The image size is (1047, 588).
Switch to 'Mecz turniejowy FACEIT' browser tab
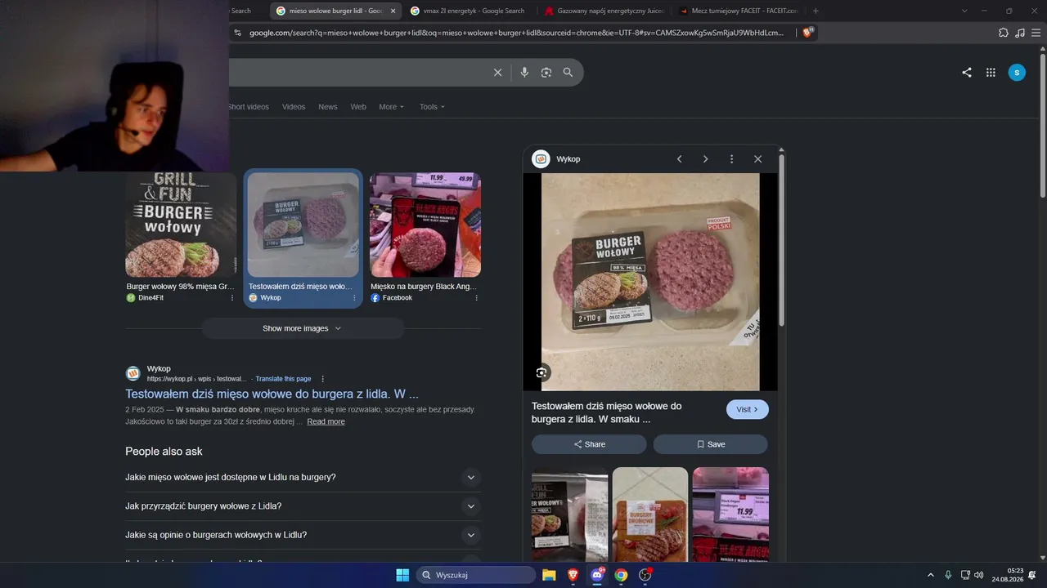[739, 11]
